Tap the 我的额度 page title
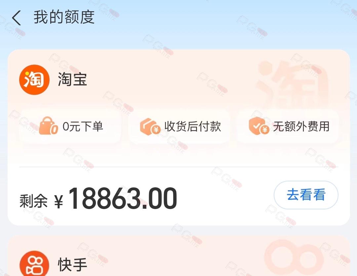This screenshot has height=276, width=357. [64, 17]
